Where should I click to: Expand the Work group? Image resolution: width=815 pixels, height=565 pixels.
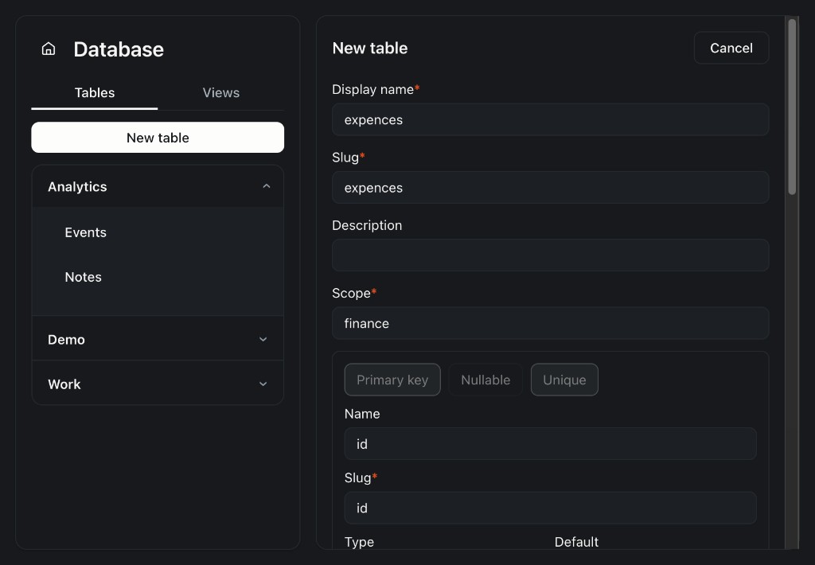point(158,384)
